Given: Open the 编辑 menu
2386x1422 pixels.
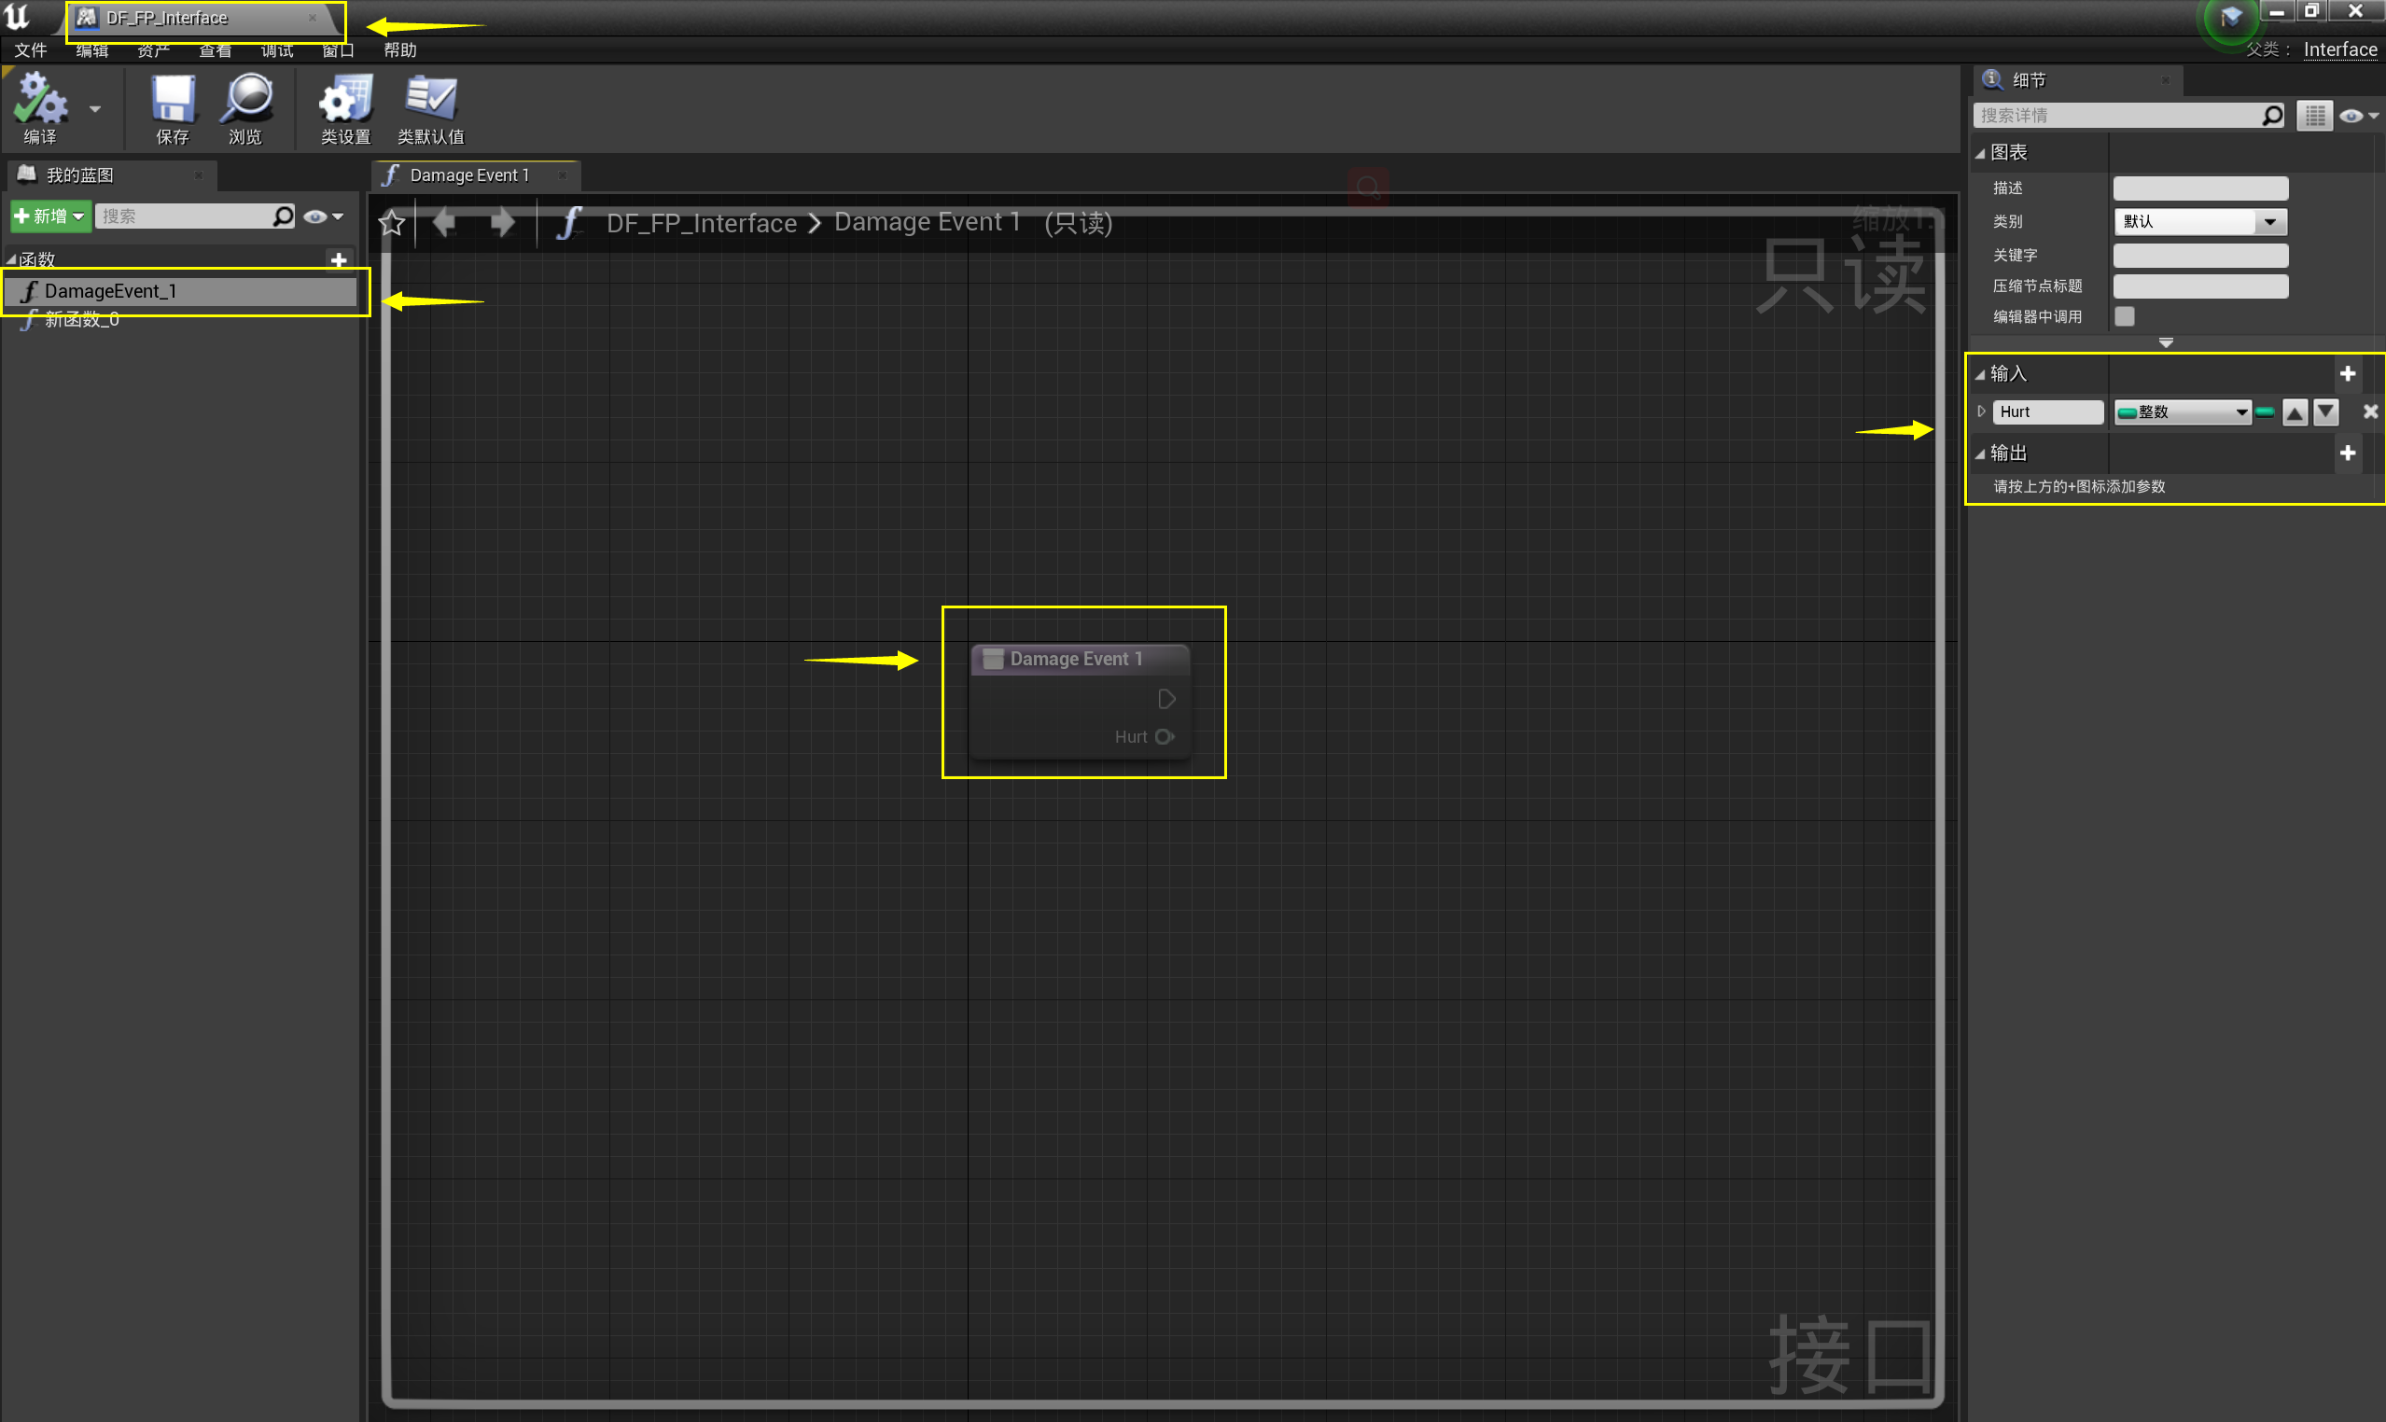Looking at the screenshot, I should click(x=92, y=49).
